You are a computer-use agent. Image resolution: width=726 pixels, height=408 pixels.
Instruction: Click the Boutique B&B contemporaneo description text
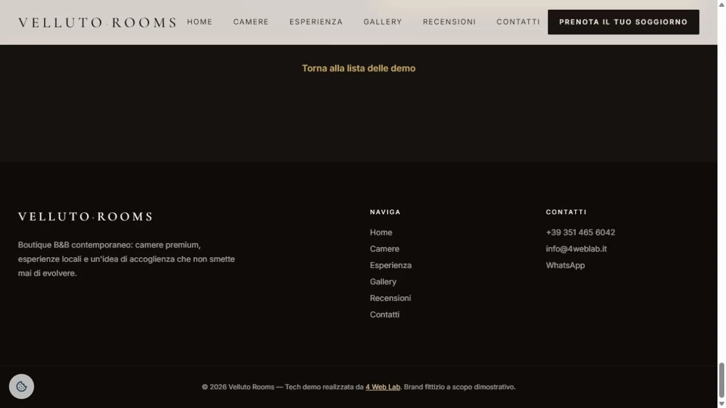[126, 259]
